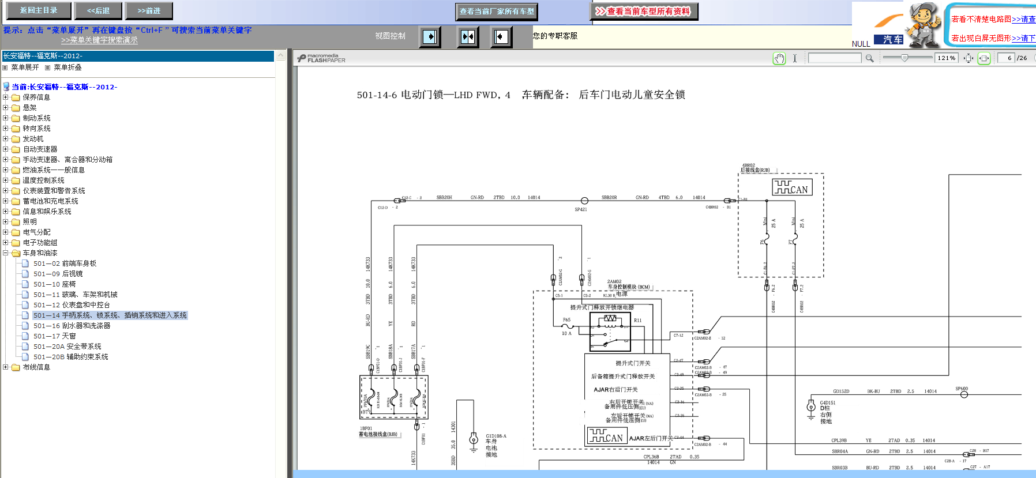This screenshot has width=1036, height=478.
Task: Collapse the 车身和油漆 tree node
Action: [x=6, y=253]
